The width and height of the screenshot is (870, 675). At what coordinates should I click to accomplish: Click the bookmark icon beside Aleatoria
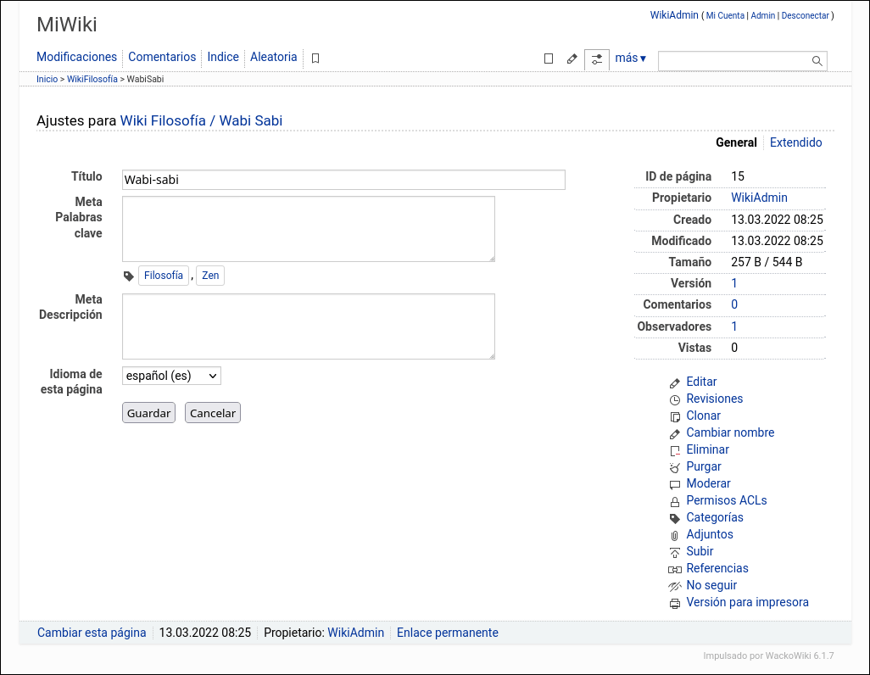click(x=315, y=59)
